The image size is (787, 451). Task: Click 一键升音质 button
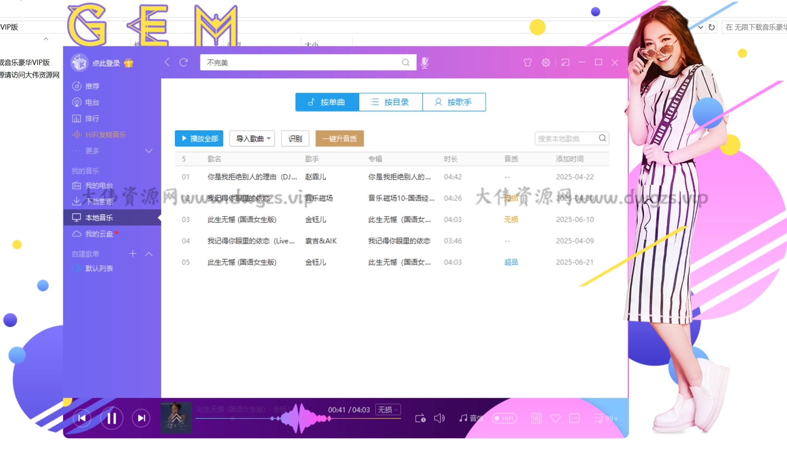pos(339,138)
